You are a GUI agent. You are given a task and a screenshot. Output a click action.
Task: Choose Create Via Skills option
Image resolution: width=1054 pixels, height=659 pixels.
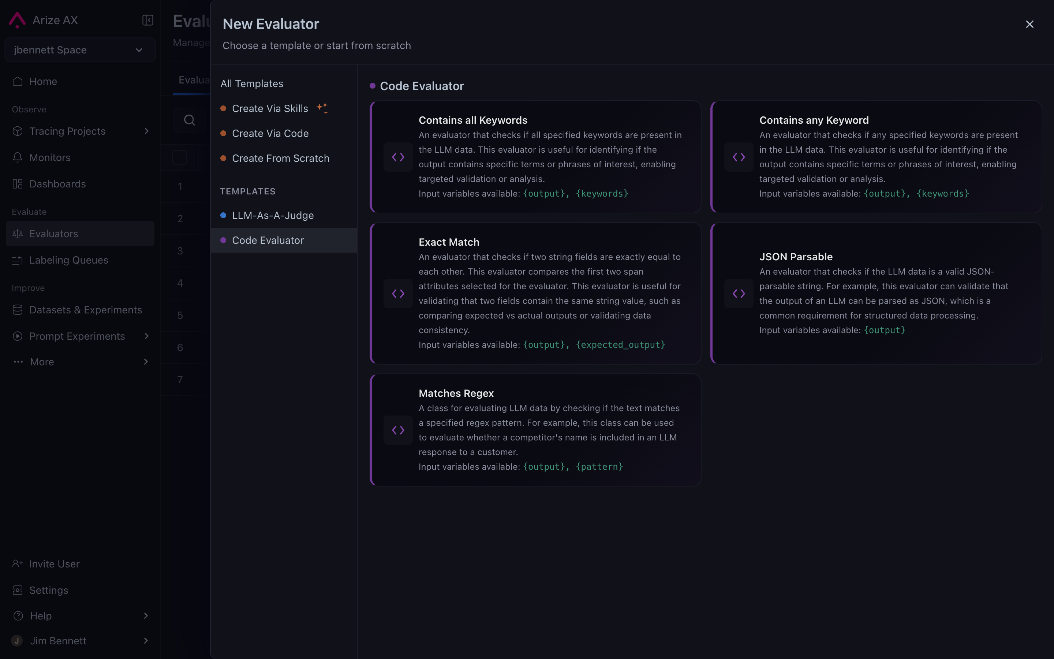point(283,108)
